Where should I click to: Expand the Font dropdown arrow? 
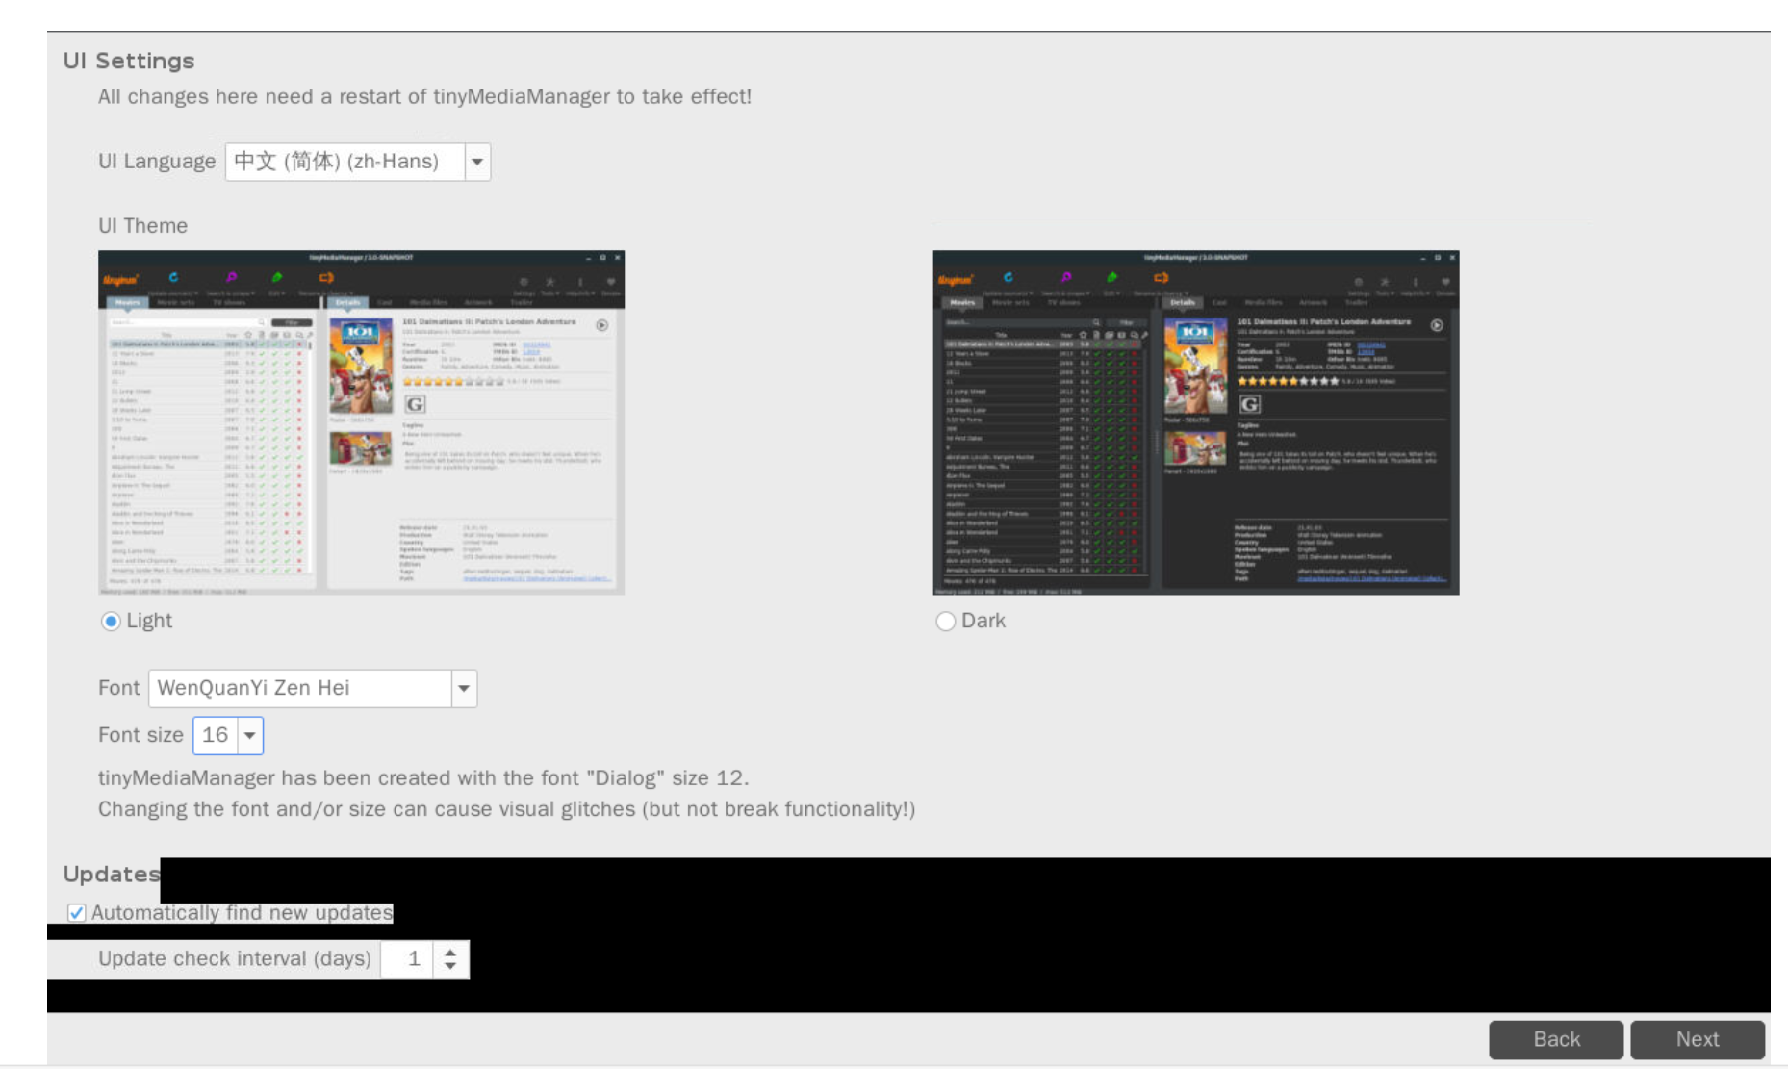click(x=464, y=689)
